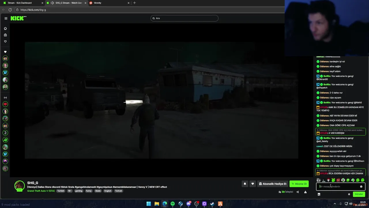Click chat message 'keyif aldım'
This screenshot has width=369, height=208.
335,71
